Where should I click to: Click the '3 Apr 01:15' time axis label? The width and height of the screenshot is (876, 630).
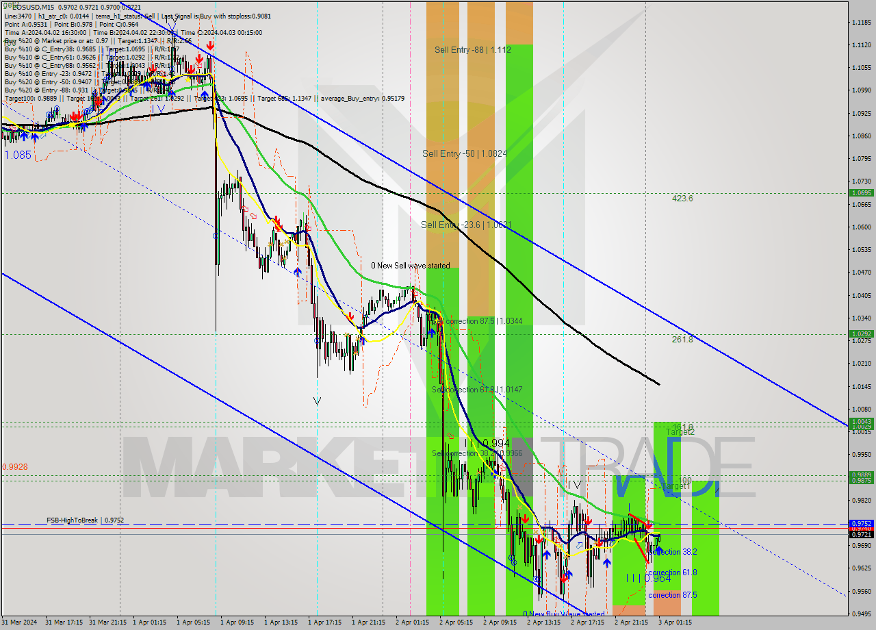tap(676, 622)
